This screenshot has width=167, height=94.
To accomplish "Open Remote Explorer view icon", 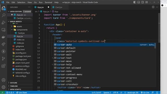I will coord(3,30).
